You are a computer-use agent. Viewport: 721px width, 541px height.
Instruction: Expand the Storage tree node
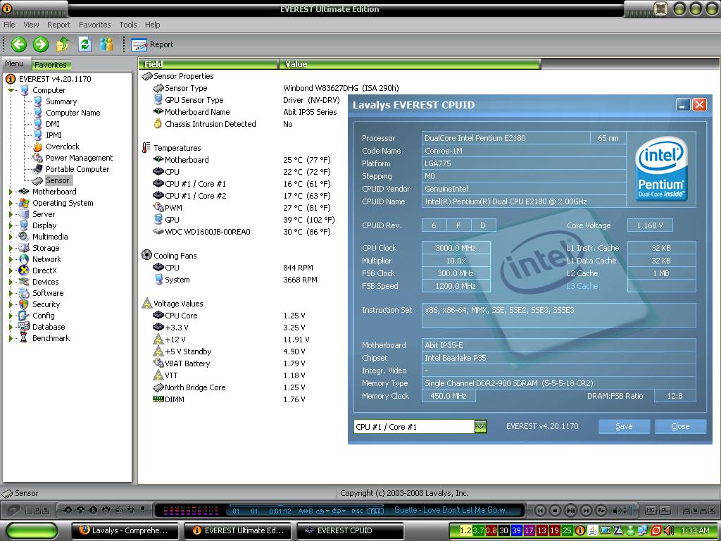click(11, 248)
